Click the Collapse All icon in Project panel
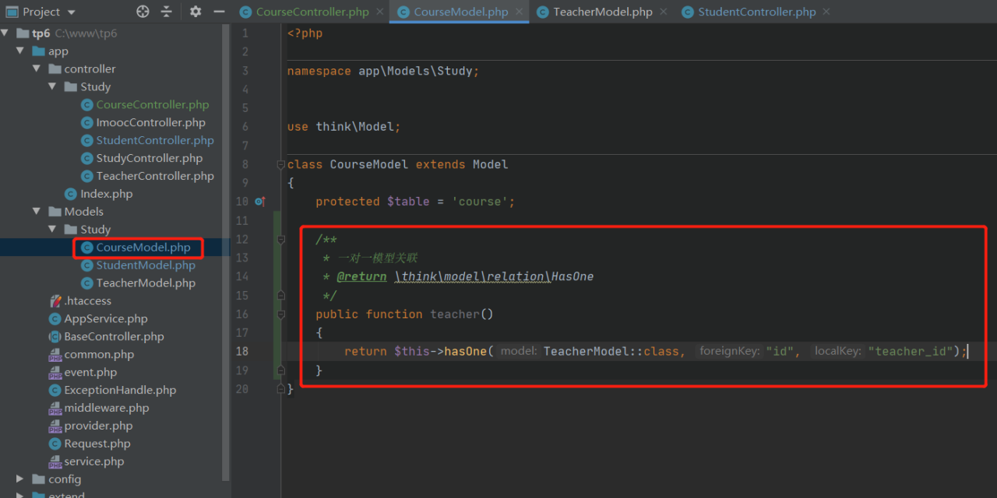 [x=167, y=12]
